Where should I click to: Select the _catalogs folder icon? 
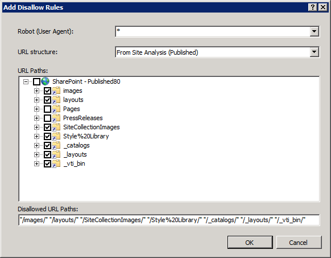56,145
